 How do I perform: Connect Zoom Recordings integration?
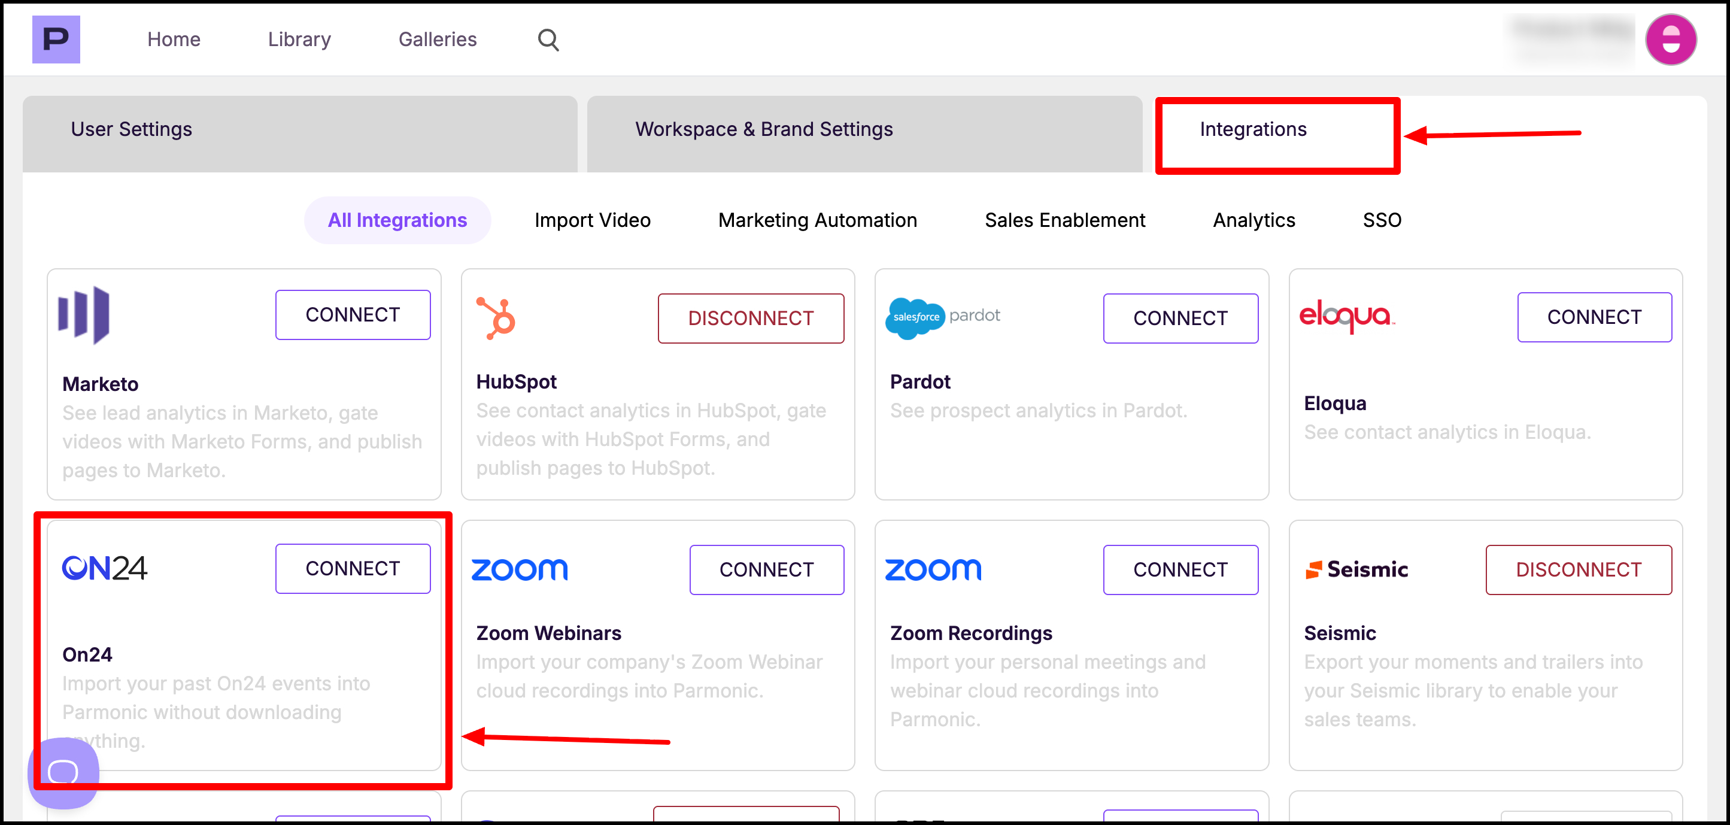click(x=1180, y=570)
